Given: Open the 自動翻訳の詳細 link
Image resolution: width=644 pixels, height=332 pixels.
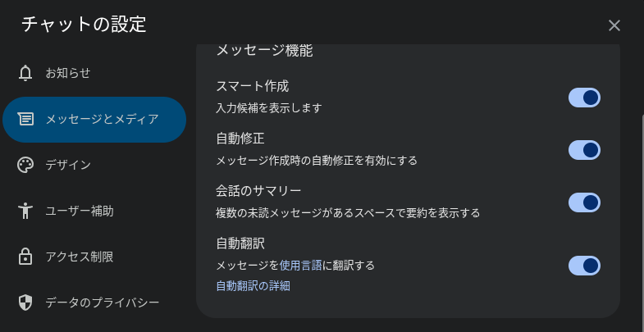Looking at the screenshot, I should [x=253, y=285].
